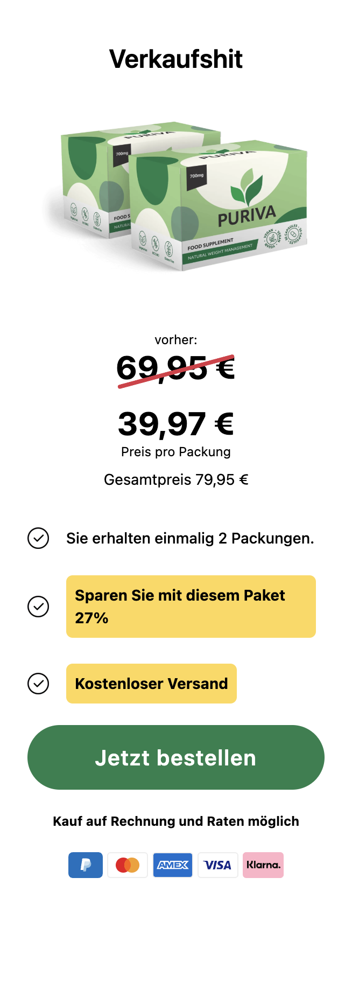Click the 'Verkaufshit' heading

pos(176,59)
